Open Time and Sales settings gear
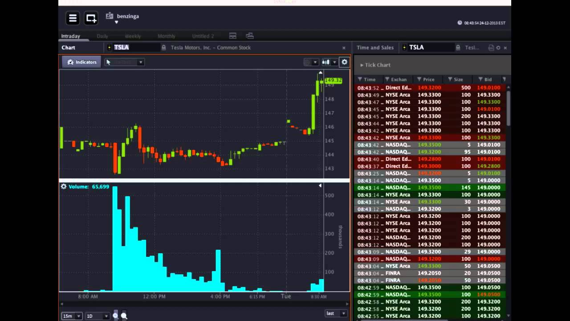 tap(498, 48)
